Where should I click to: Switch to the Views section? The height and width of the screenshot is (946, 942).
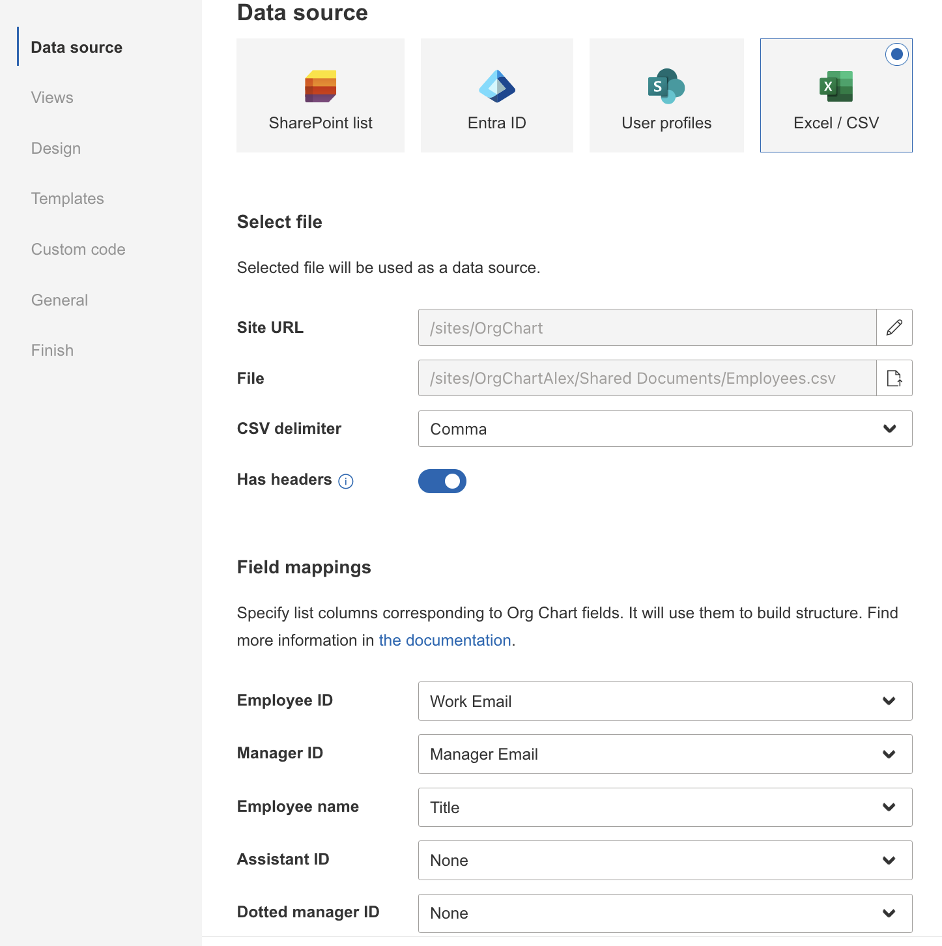(x=52, y=97)
